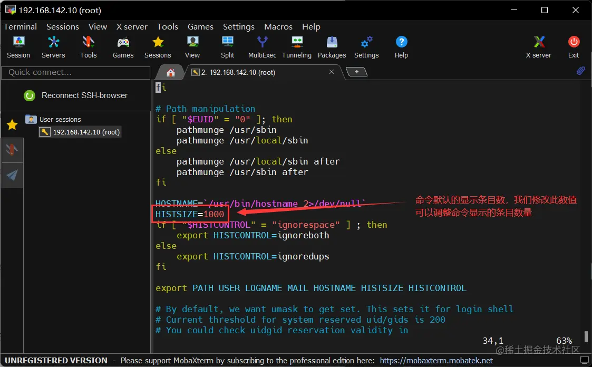Select the tools knife sidebar tab

tap(12, 150)
